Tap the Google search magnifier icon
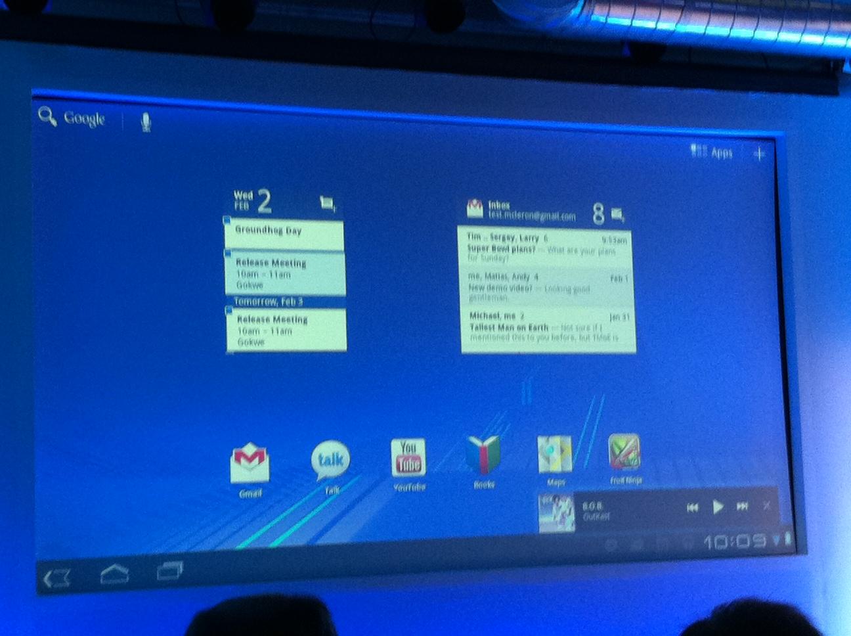This screenshot has width=851, height=636. (x=47, y=116)
